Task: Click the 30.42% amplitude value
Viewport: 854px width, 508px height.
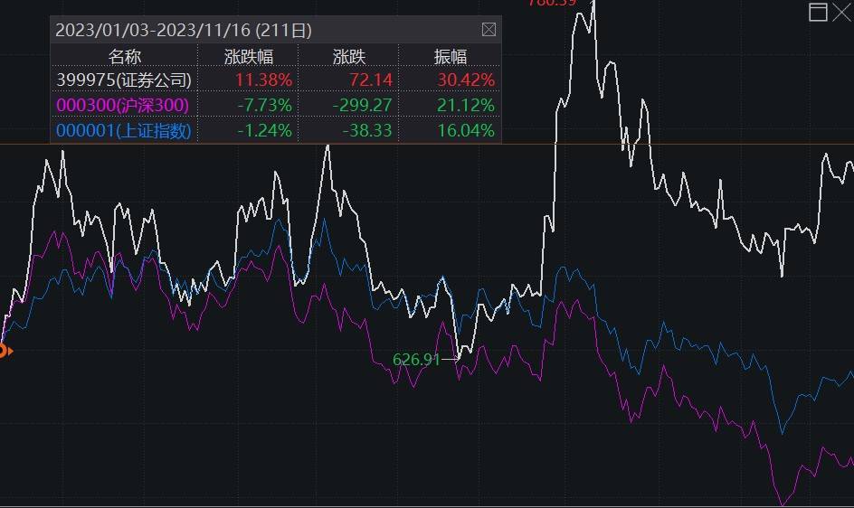Action: pos(467,80)
